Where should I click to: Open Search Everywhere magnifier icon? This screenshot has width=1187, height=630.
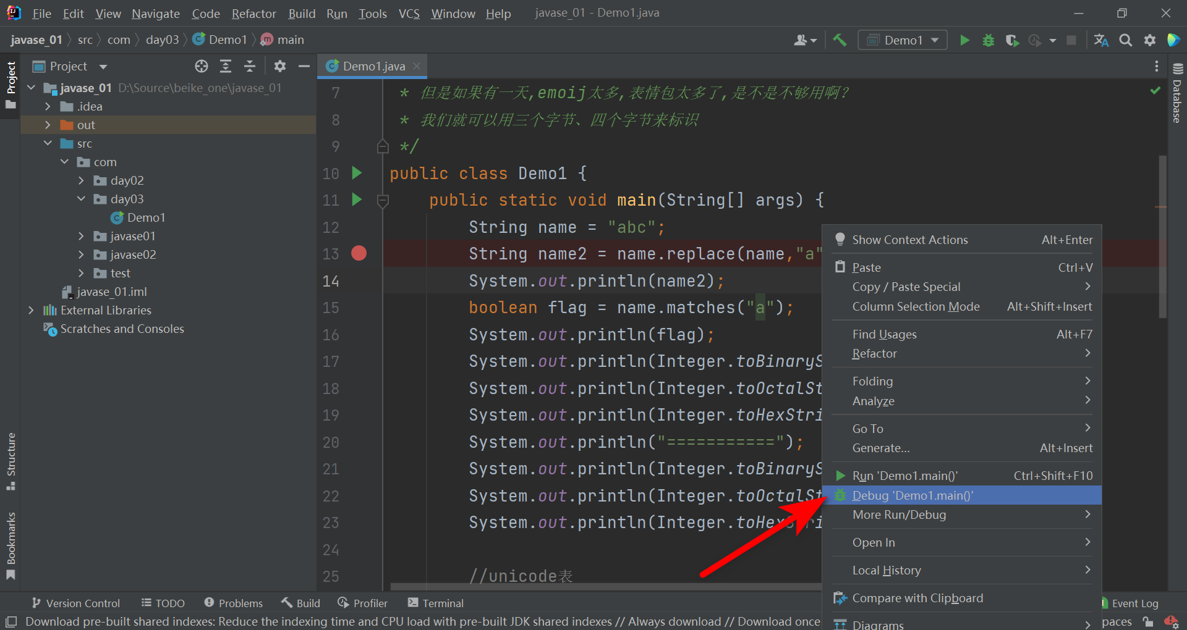click(1126, 40)
